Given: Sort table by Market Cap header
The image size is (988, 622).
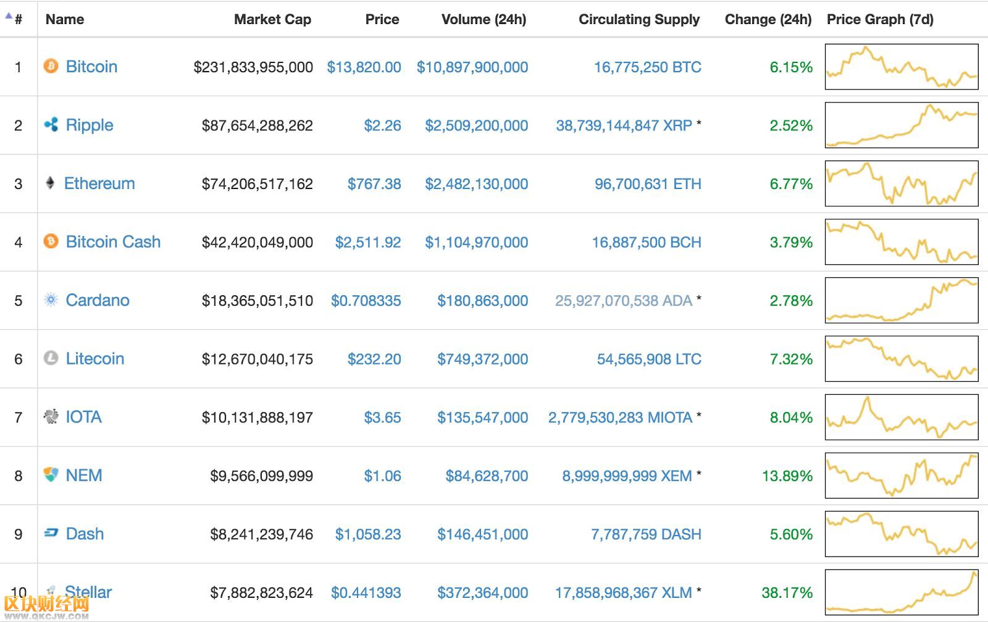Looking at the screenshot, I should 272,19.
